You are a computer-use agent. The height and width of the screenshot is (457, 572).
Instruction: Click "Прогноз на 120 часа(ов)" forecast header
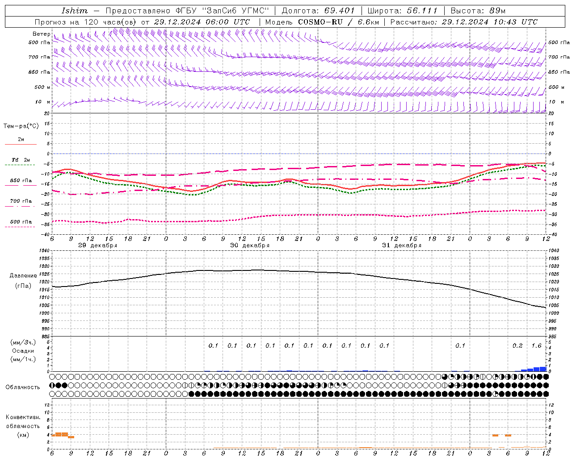(86, 22)
